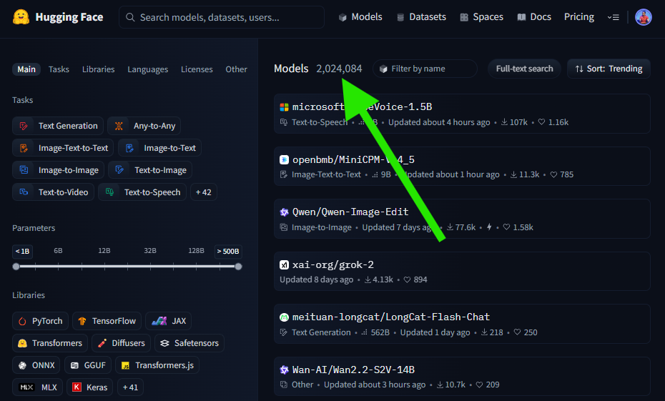The width and height of the screenshot is (665, 401).
Task: Click the Text Generation task icon
Action: click(x=24, y=126)
